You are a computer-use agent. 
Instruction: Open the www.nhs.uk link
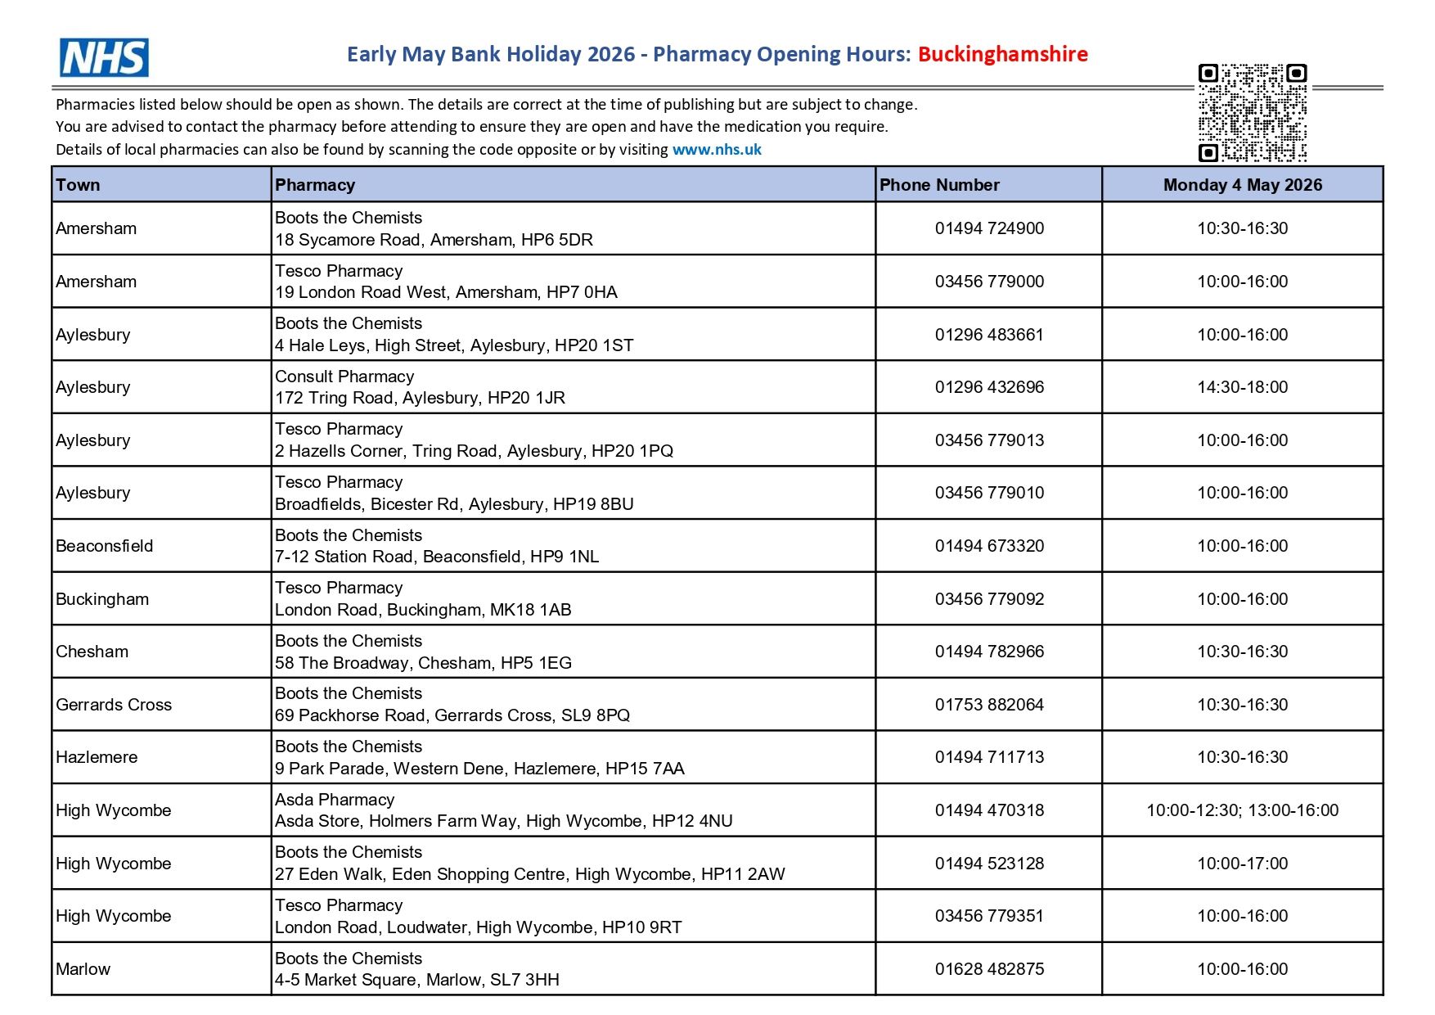pyautogui.click(x=717, y=150)
